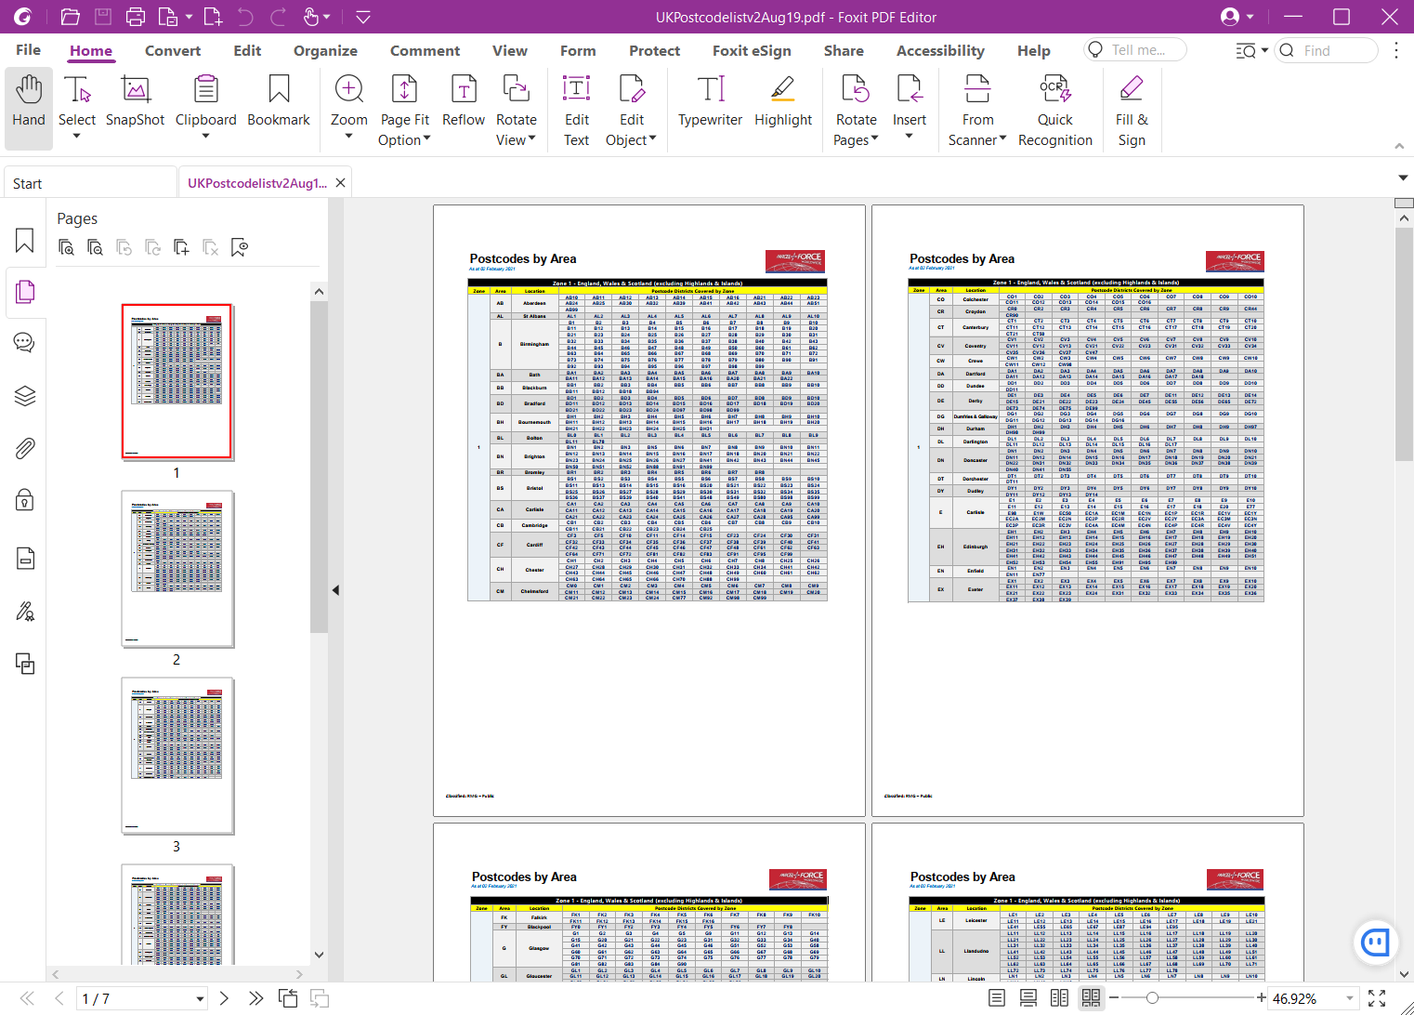1414x1015 pixels.
Task: Open the Accessibility tab
Action: point(940,51)
